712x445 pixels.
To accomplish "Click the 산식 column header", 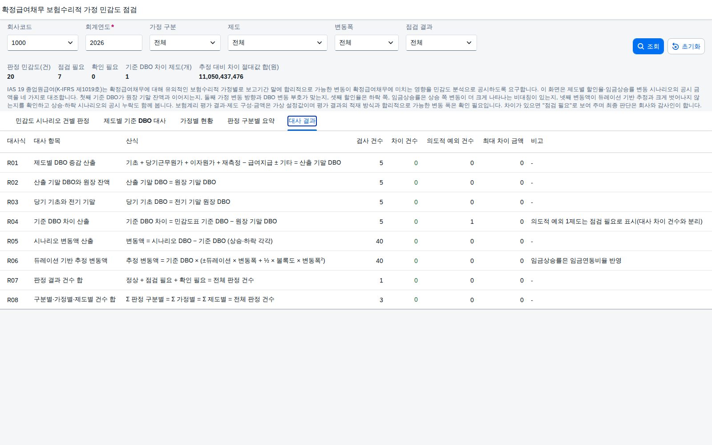I will pos(132,141).
